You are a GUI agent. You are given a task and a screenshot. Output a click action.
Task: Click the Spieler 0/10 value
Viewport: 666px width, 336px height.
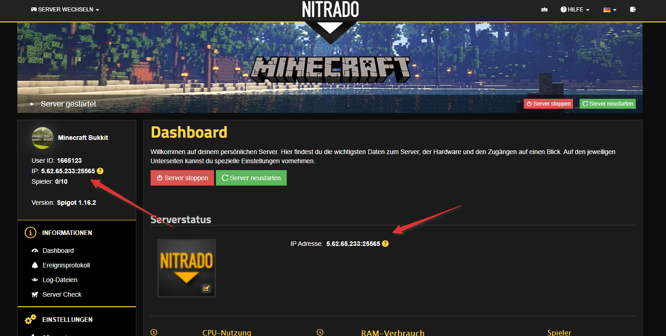61,181
